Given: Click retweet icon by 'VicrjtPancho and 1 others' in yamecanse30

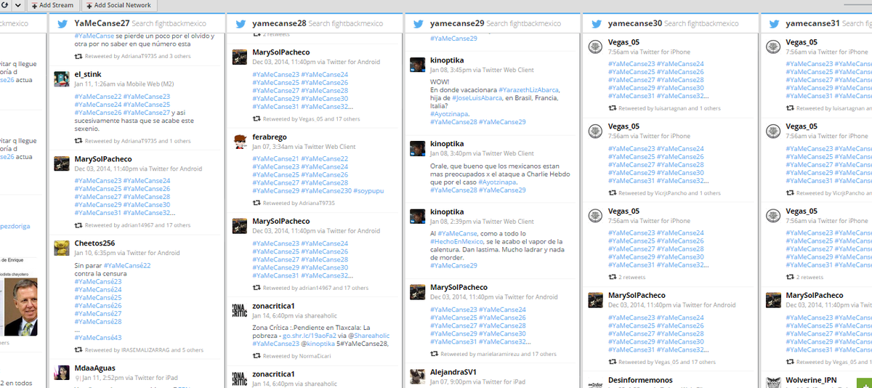Looking at the screenshot, I should click(x=613, y=193).
